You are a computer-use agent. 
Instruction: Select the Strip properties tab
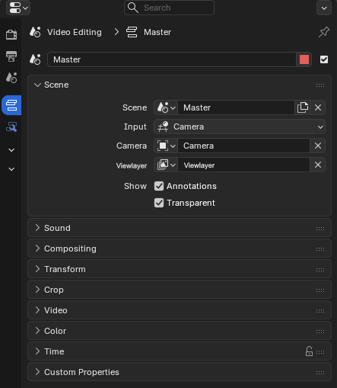coord(11,105)
